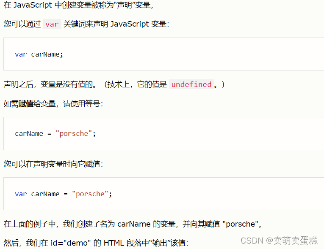Click the sentence starting '在 JavaScript 中创建变量'
The height and width of the screenshot is (249, 324).
(79, 5)
